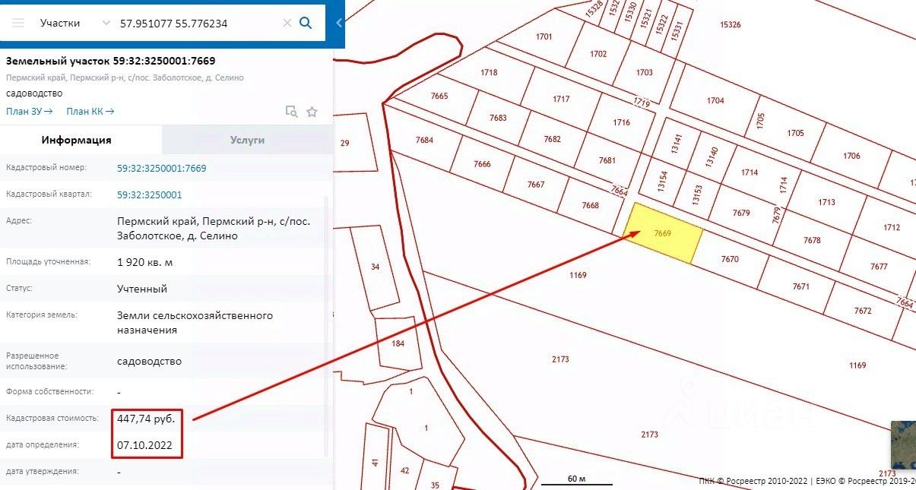The height and width of the screenshot is (490, 916).
Task: Click parcel 7665 on the map
Action: pyautogui.click(x=439, y=96)
